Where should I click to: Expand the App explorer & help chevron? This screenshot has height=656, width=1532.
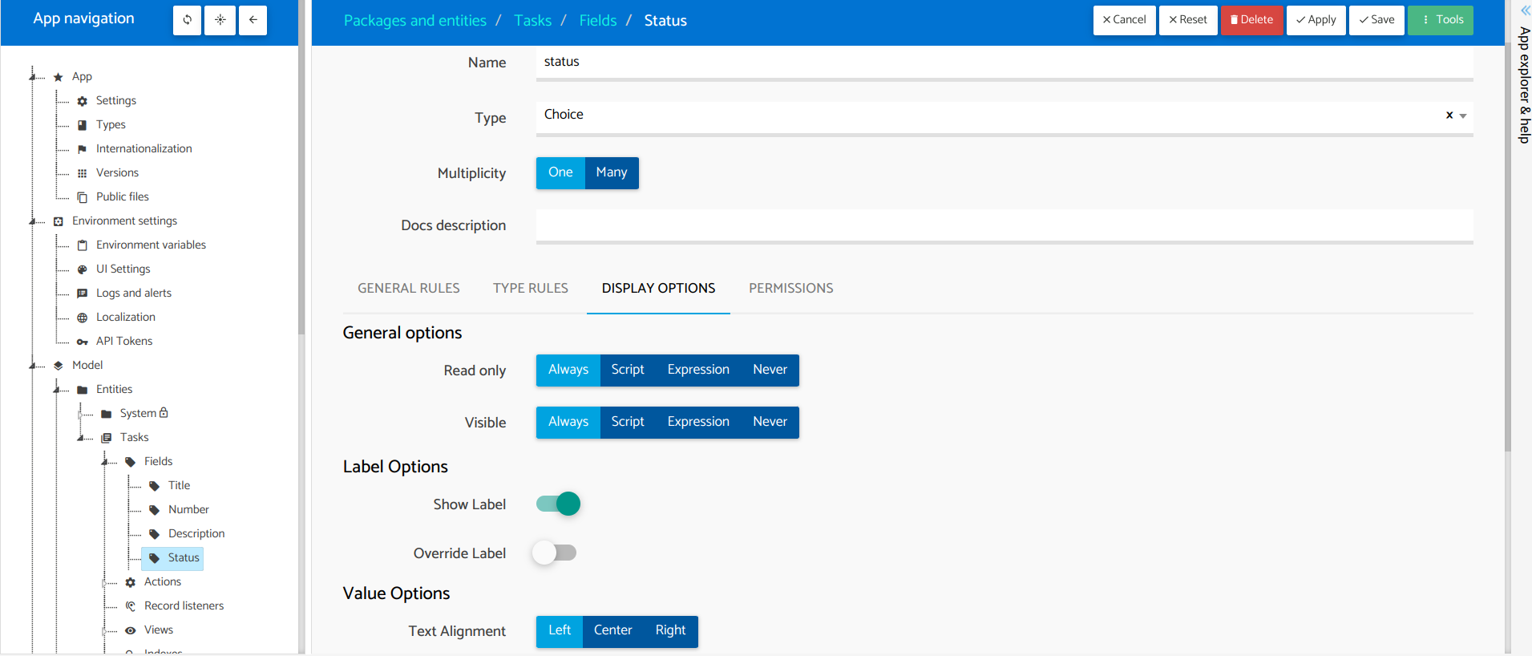click(1525, 10)
